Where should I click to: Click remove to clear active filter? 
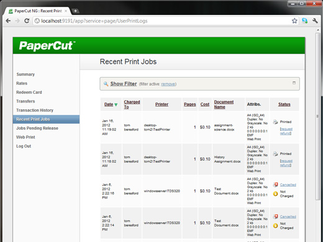click(168, 84)
